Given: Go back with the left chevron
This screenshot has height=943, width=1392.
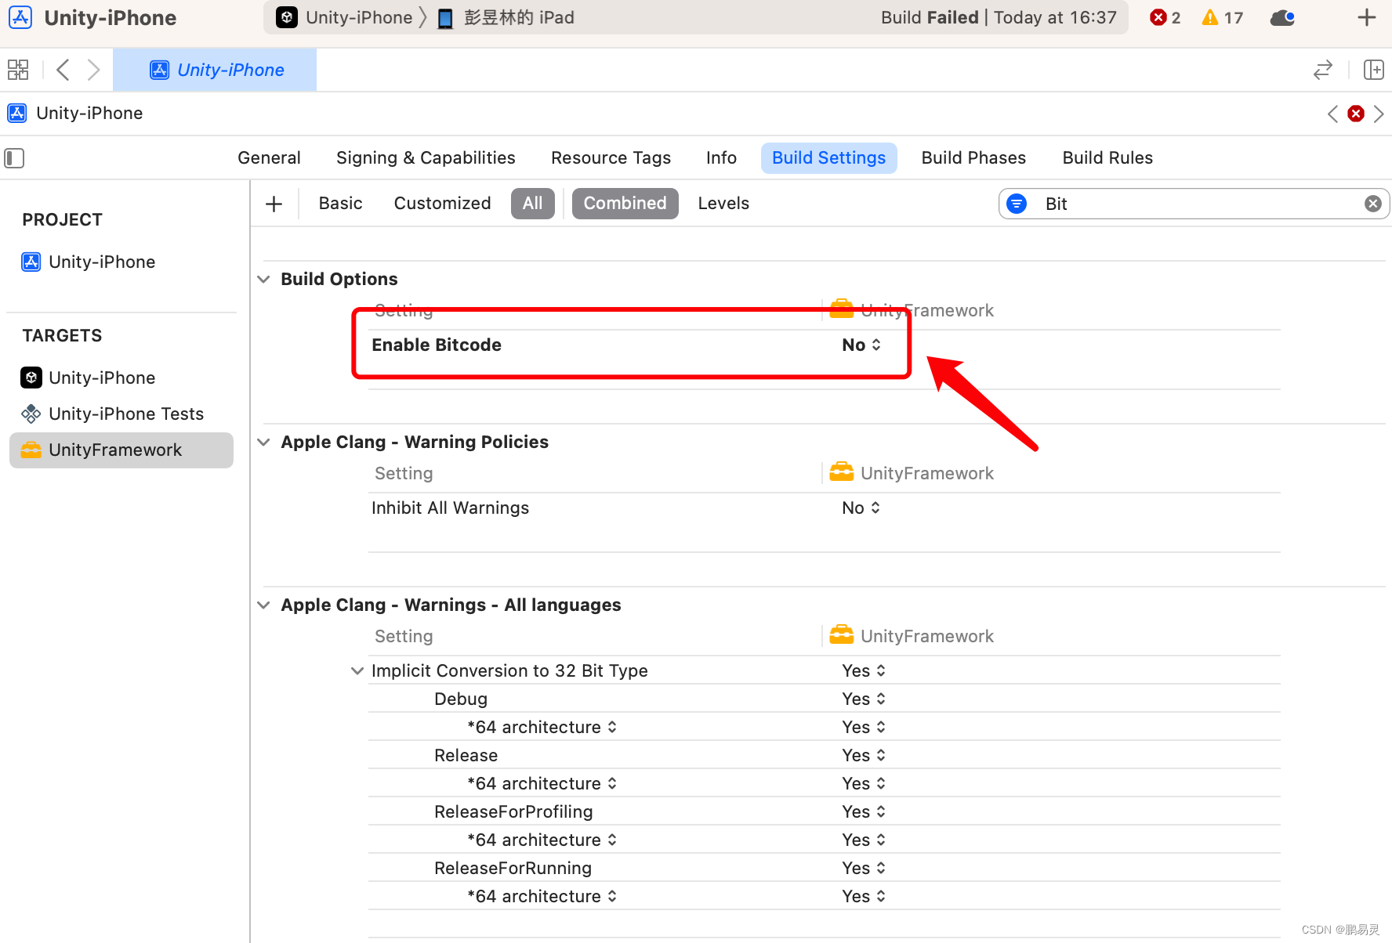Looking at the screenshot, I should 63,70.
